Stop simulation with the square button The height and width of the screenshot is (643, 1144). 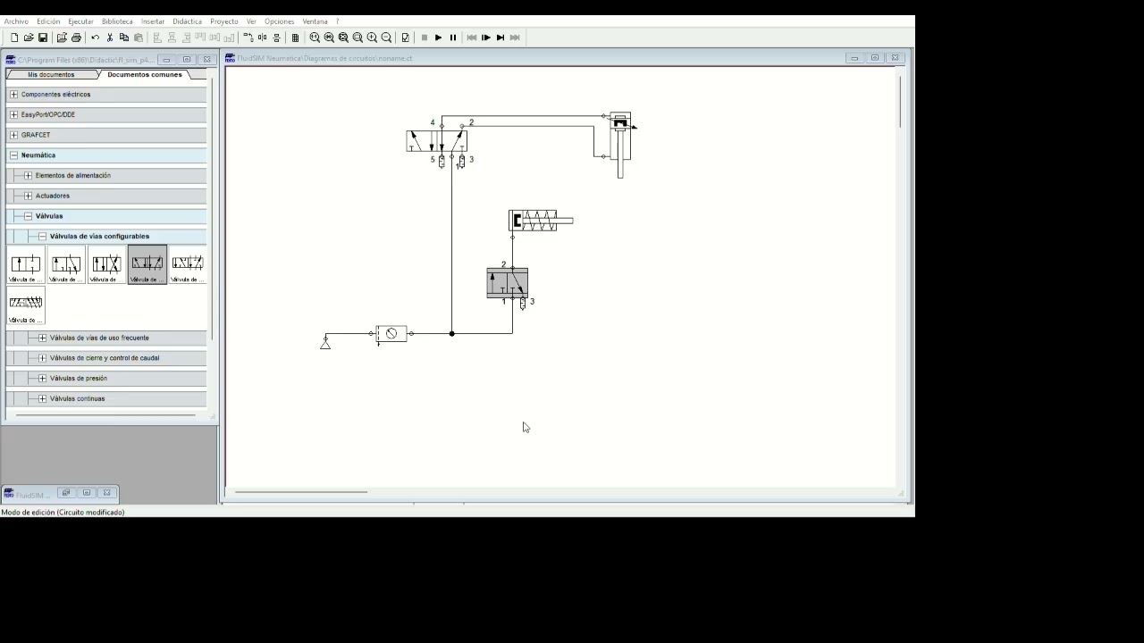tap(424, 38)
